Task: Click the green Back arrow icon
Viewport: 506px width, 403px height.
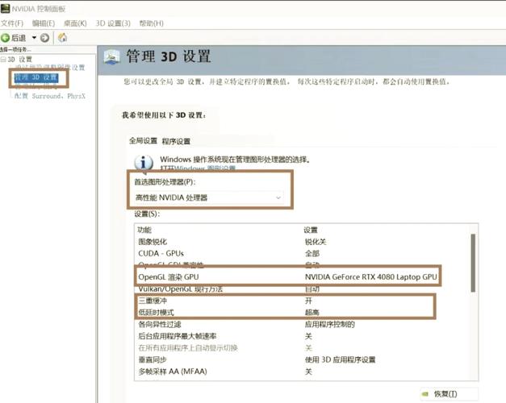Action: (x=5, y=38)
